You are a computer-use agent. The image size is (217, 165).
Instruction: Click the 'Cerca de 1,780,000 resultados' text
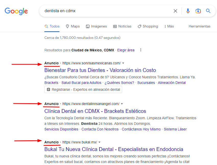(x=69, y=38)
